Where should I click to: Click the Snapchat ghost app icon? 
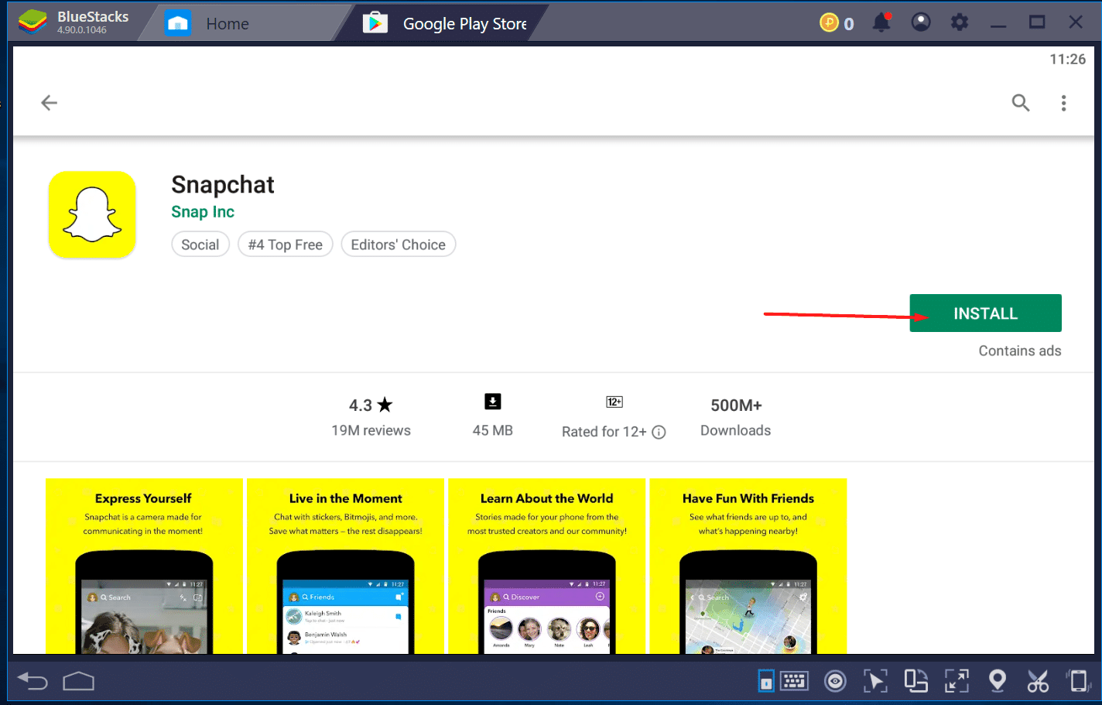pyautogui.click(x=92, y=214)
